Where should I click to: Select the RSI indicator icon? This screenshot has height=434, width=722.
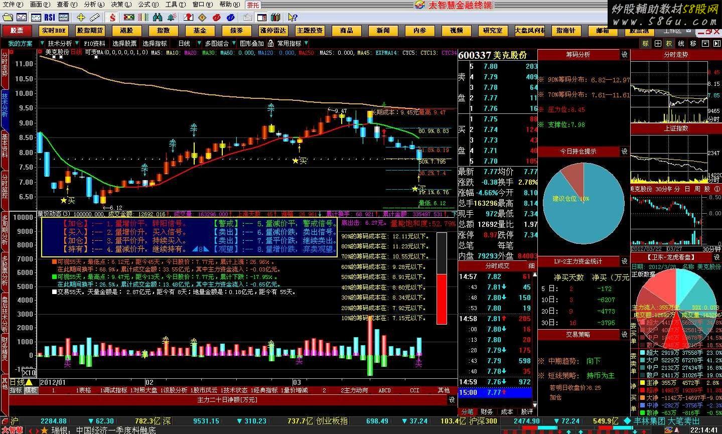click(x=50, y=17)
